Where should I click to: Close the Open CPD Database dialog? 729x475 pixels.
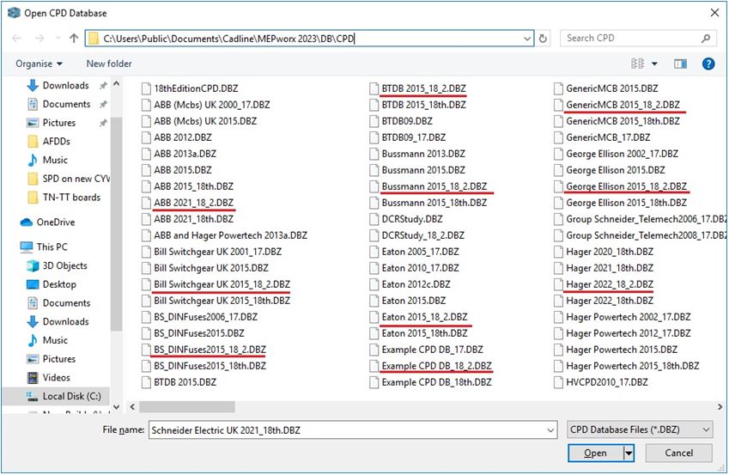[x=714, y=13]
